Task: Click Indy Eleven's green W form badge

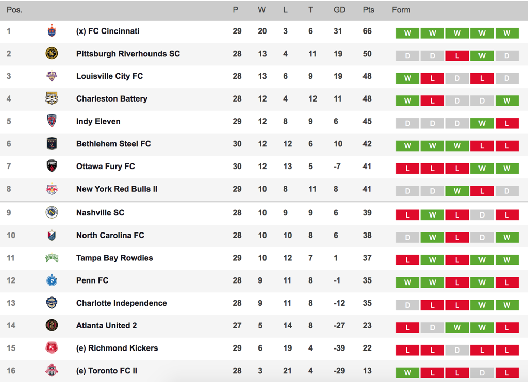Action: 482,124
